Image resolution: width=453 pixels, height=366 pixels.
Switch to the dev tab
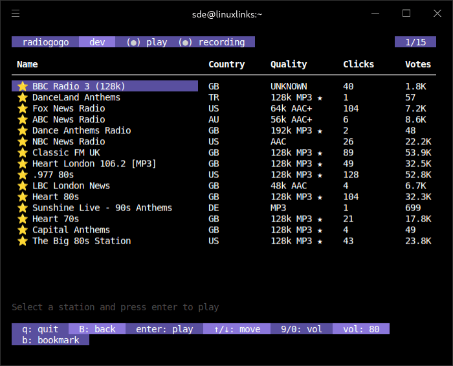(x=97, y=42)
